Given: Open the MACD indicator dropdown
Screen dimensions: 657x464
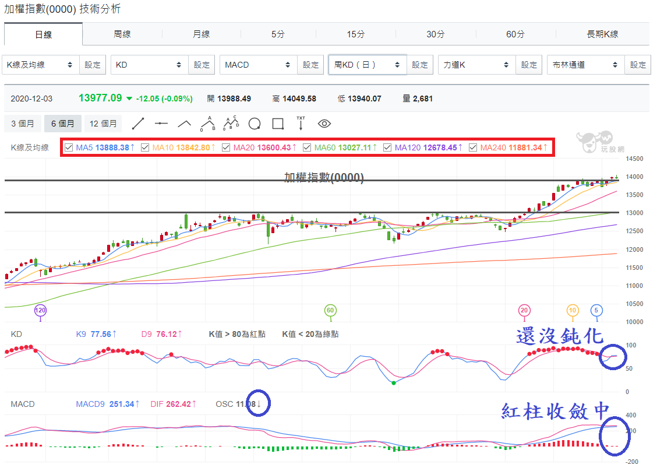Looking at the screenshot, I should pyautogui.click(x=259, y=65).
